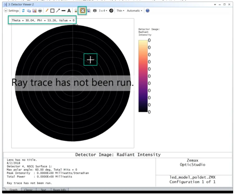Open the 3 x 4 grid dropdown
Screen dimensions: 236x196
click(103, 11)
